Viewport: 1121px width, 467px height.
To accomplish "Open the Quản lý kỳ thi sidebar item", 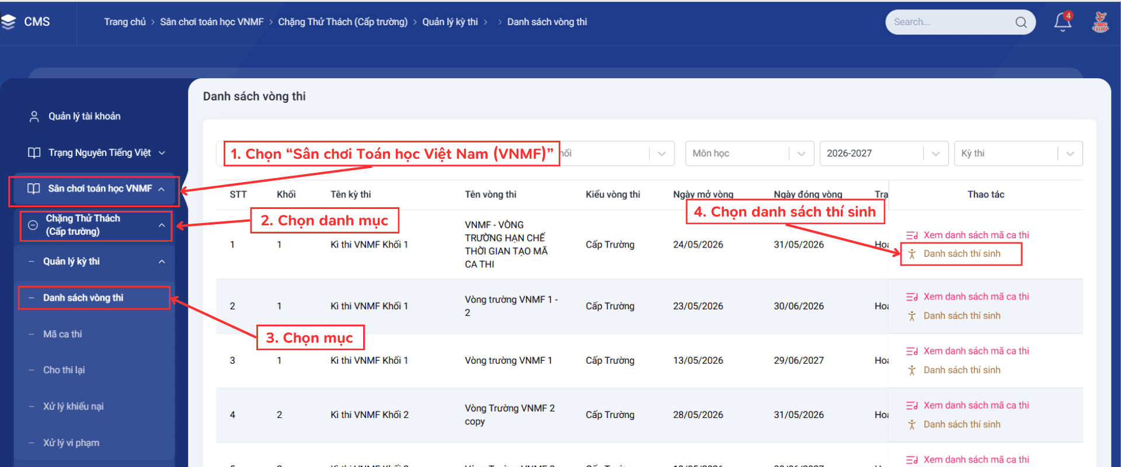I will coord(71,262).
